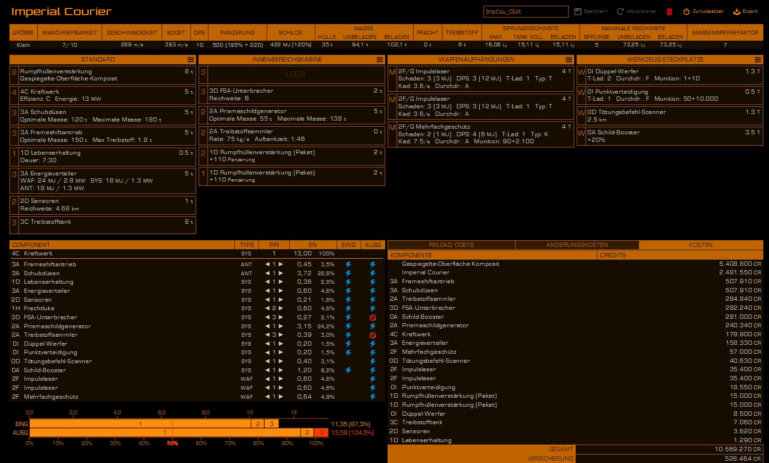The height and width of the screenshot is (463, 769).
Task: Click the Export button
Action: 745,11
